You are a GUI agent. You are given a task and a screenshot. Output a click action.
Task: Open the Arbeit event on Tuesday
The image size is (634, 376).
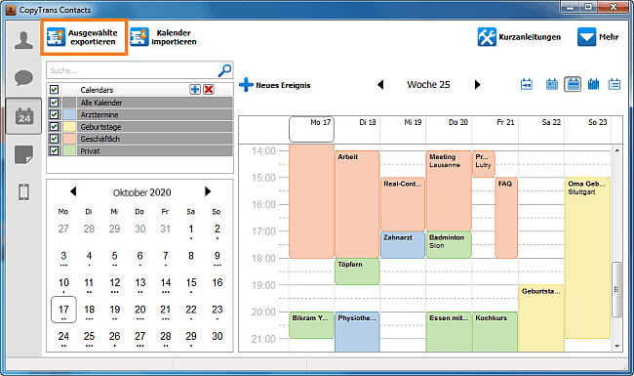click(x=357, y=204)
